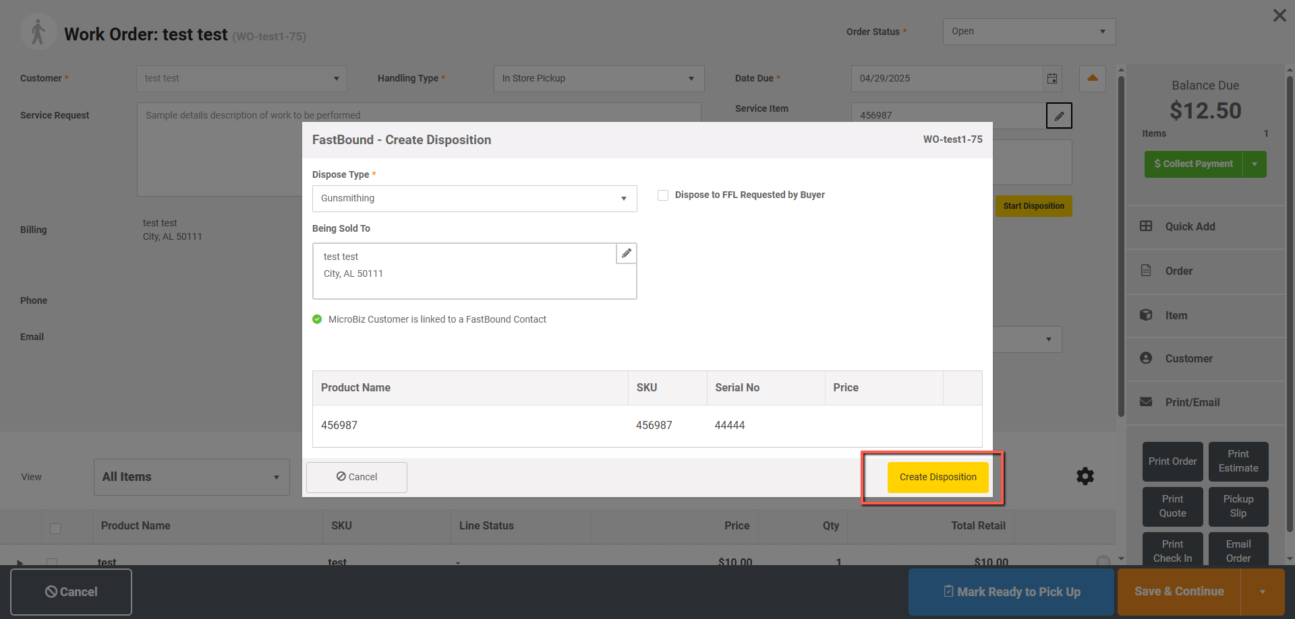This screenshot has width=1295, height=619.
Task: Open the grid settings gear icon
Action: click(1085, 476)
